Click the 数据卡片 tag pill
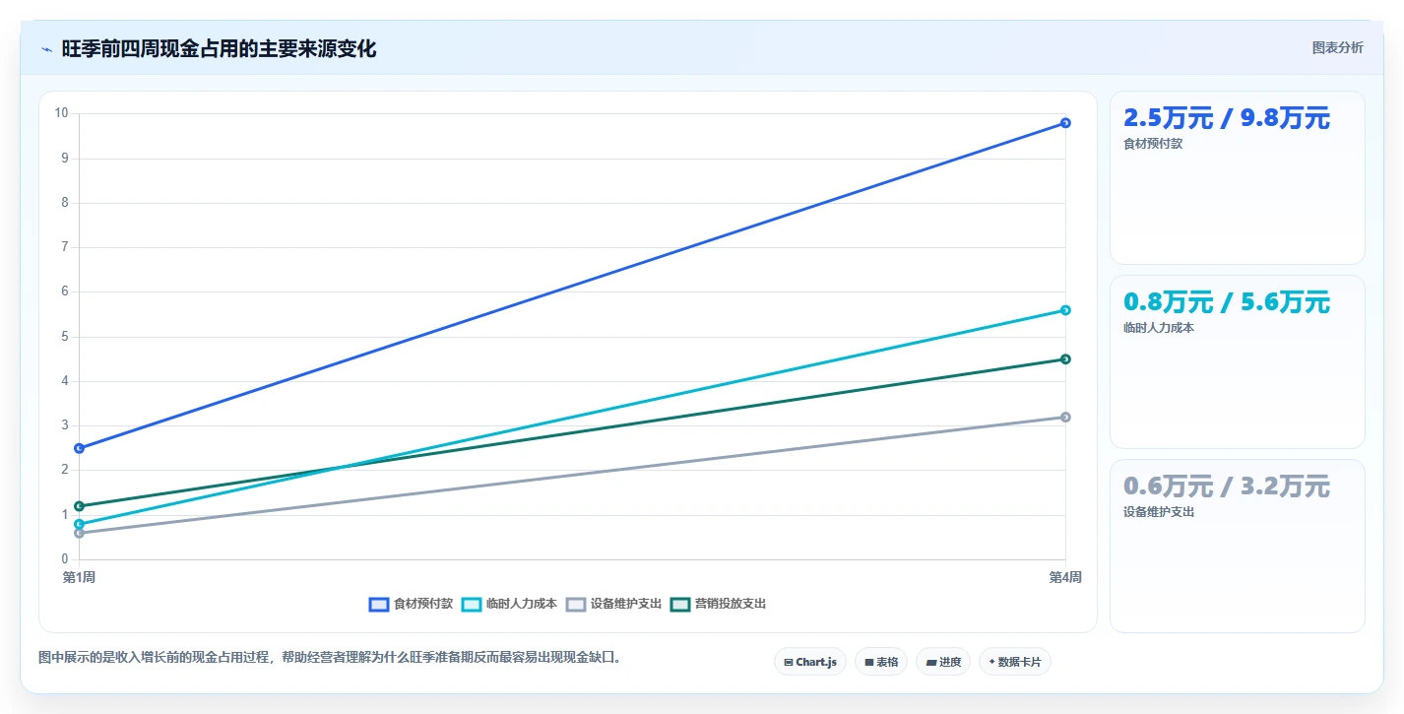The image size is (1404, 714). click(1014, 662)
